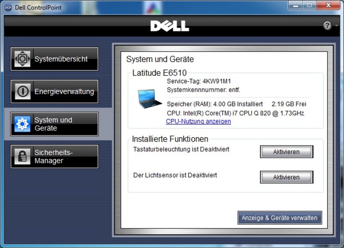The height and width of the screenshot is (248, 344).
Task: Click Tastaturbeleuchtung ist Deaktiviert text
Action: coord(181,149)
